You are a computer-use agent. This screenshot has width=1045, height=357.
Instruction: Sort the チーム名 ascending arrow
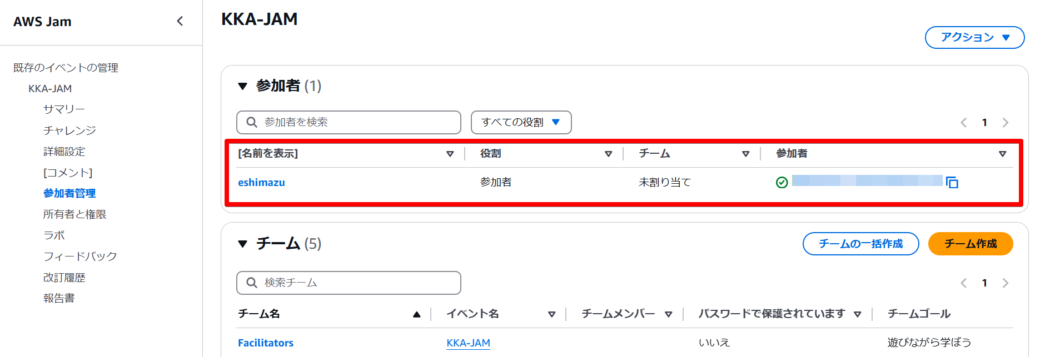pyautogui.click(x=416, y=314)
